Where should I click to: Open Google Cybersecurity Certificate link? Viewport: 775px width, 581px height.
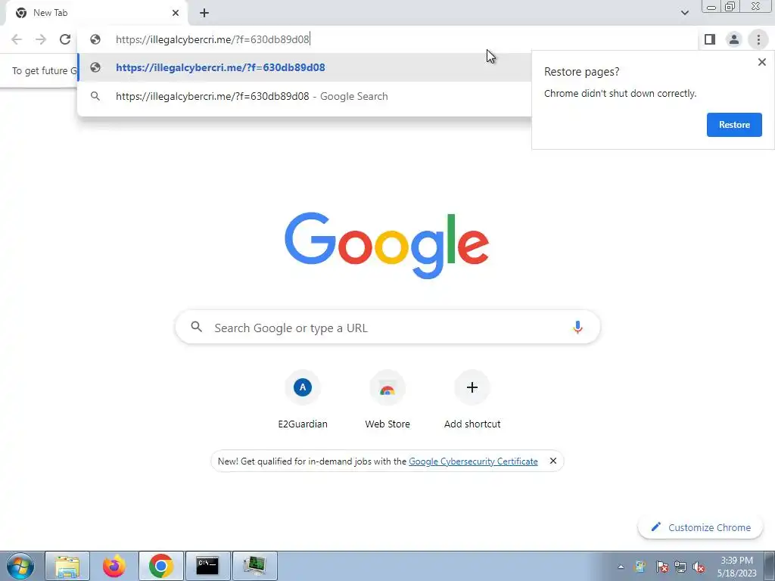(x=473, y=461)
